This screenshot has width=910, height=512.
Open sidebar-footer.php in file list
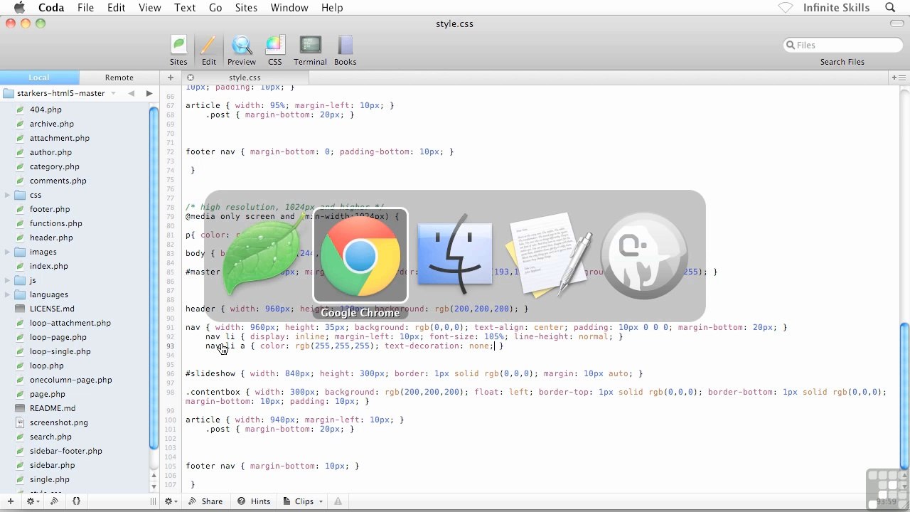(66, 451)
